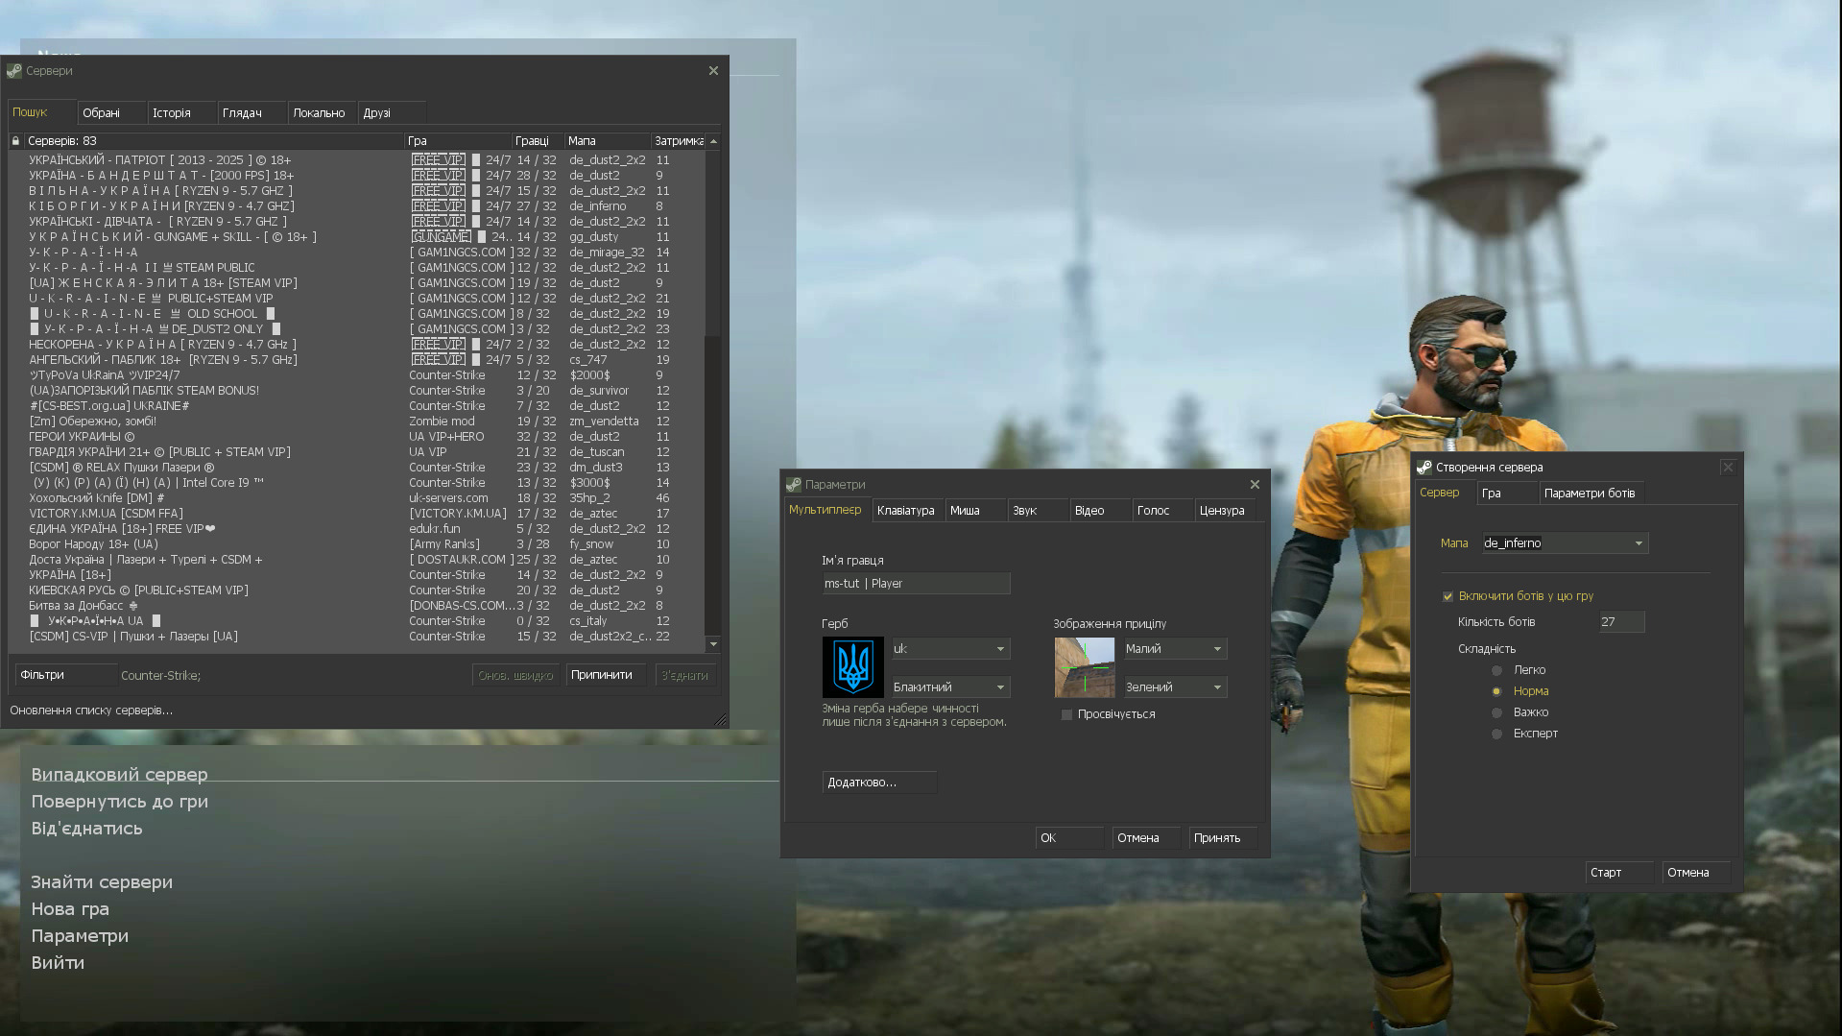Click the lock icon column header in server list
1842x1036 pixels.
point(15,141)
